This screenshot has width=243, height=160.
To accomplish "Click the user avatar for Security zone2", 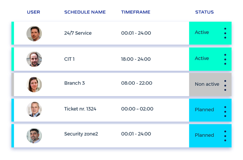I will [34, 136].
